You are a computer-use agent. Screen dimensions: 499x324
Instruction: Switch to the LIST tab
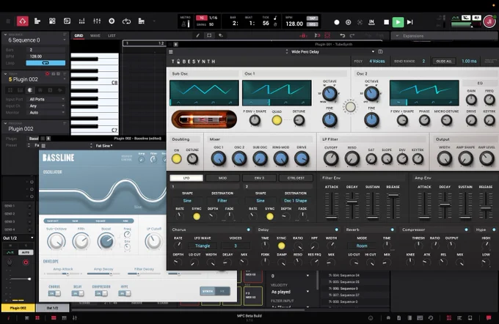pos(112,36)
